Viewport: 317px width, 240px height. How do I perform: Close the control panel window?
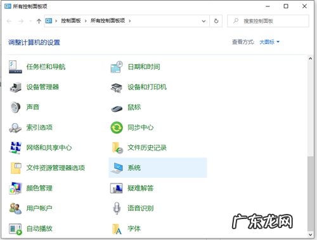[304, 6]
